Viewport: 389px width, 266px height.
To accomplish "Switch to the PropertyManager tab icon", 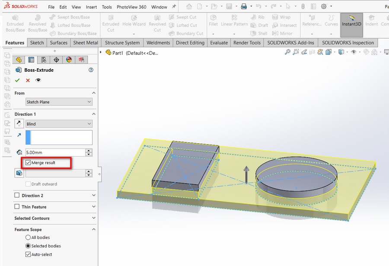I will (31, 60).
